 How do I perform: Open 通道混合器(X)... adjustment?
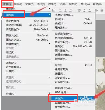point(73,55)
